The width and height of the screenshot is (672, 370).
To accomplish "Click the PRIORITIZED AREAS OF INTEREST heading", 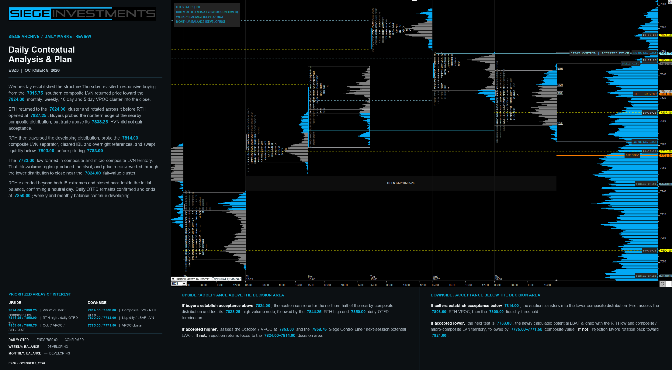I will (40, 294).
